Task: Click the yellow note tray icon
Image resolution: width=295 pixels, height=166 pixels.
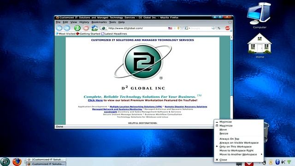Action: click(x=271, y=162)
